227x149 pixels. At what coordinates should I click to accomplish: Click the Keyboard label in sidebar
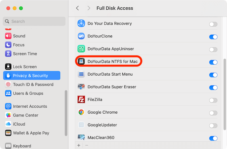(x=22, y=146)
